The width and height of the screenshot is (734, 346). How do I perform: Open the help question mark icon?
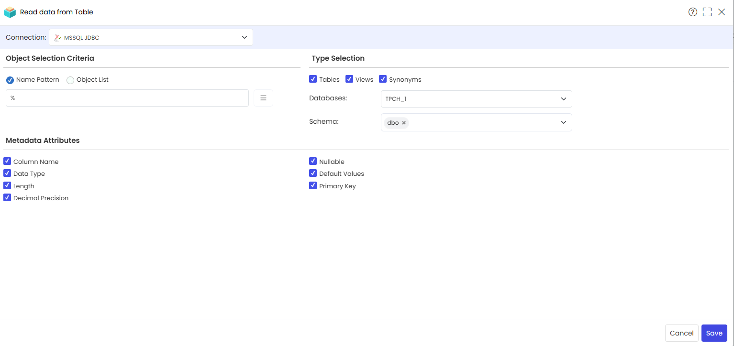click(693, 12)
